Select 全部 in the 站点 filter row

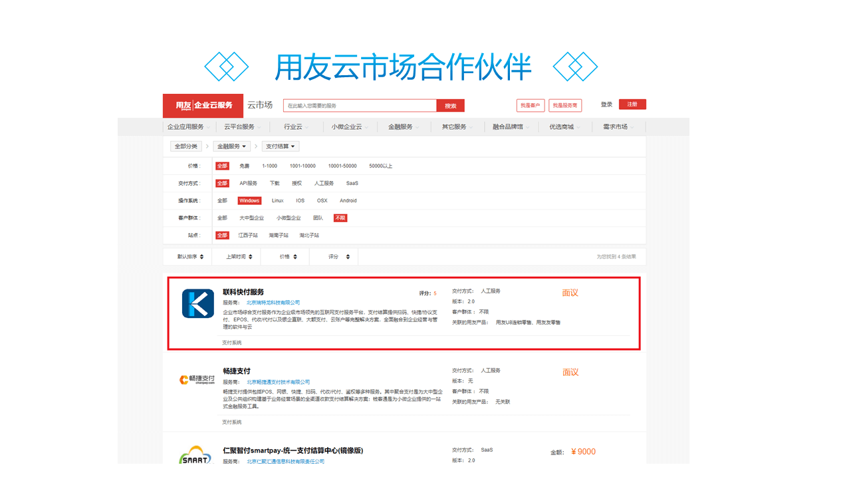222,235
